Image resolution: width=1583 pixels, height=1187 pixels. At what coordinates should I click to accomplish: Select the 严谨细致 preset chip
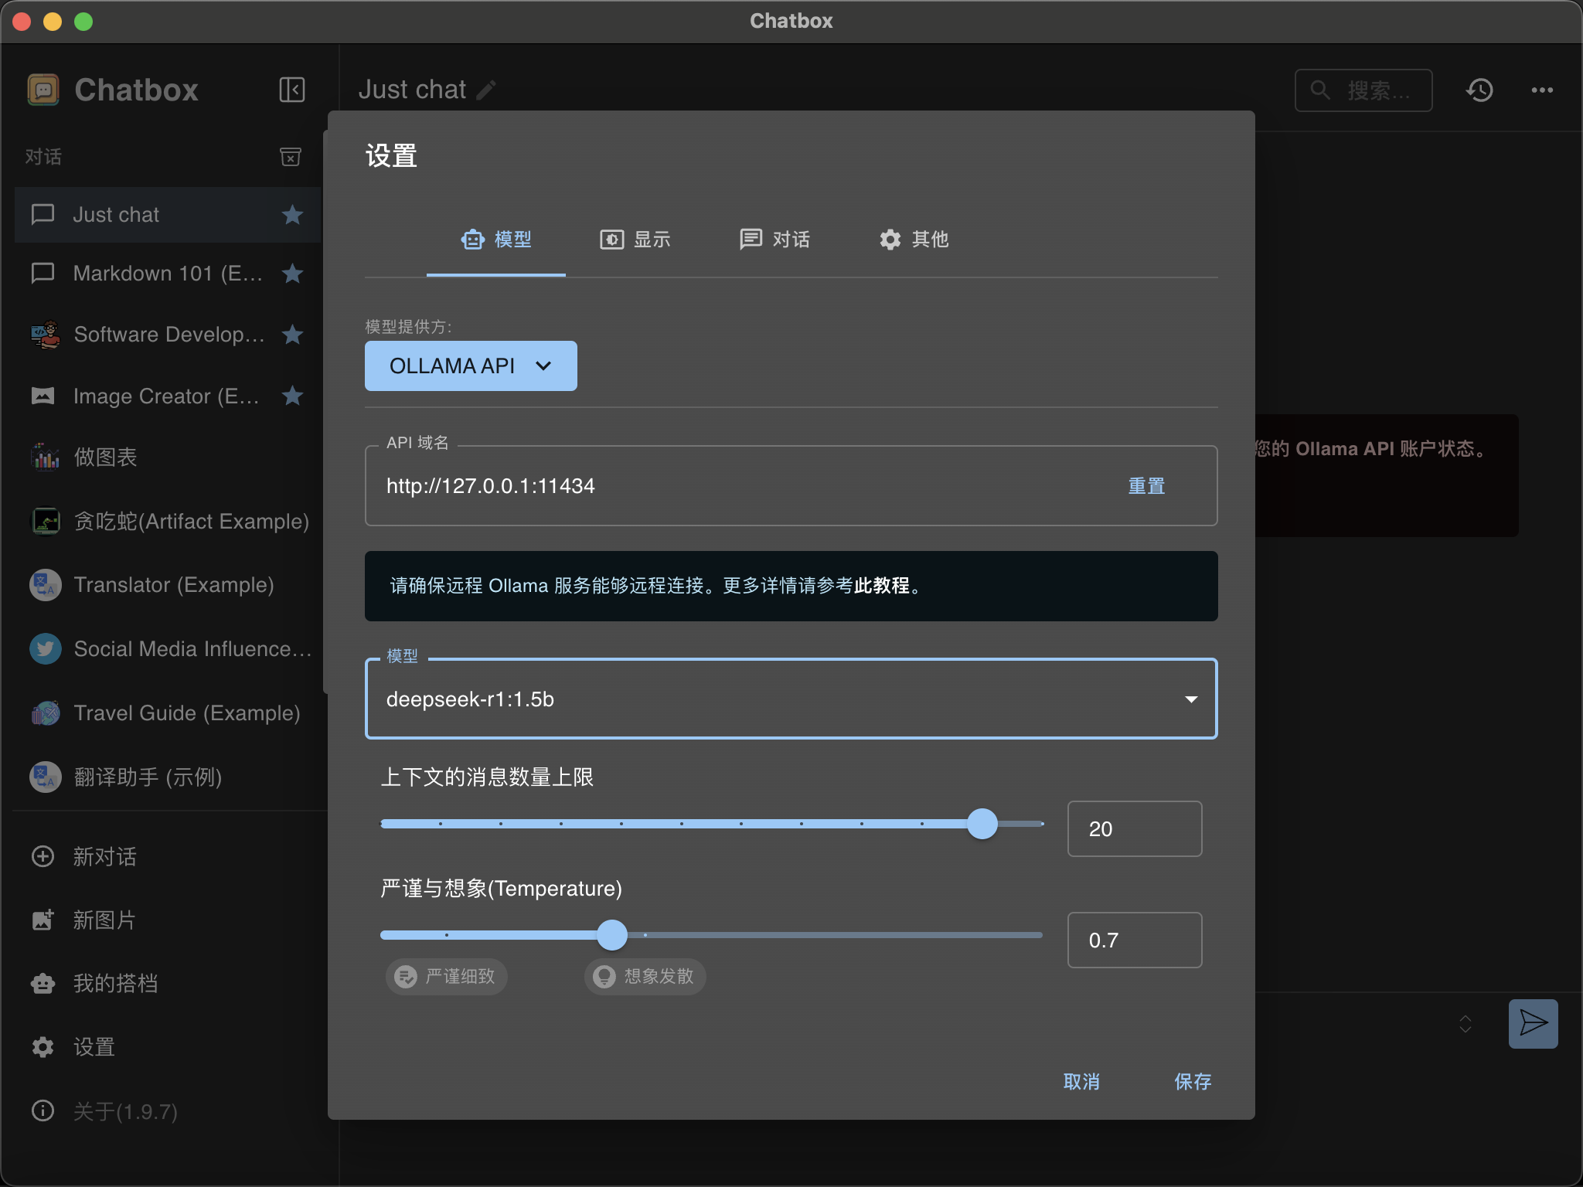446,977
